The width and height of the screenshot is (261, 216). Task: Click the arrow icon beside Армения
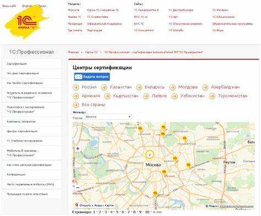[76, 96]
